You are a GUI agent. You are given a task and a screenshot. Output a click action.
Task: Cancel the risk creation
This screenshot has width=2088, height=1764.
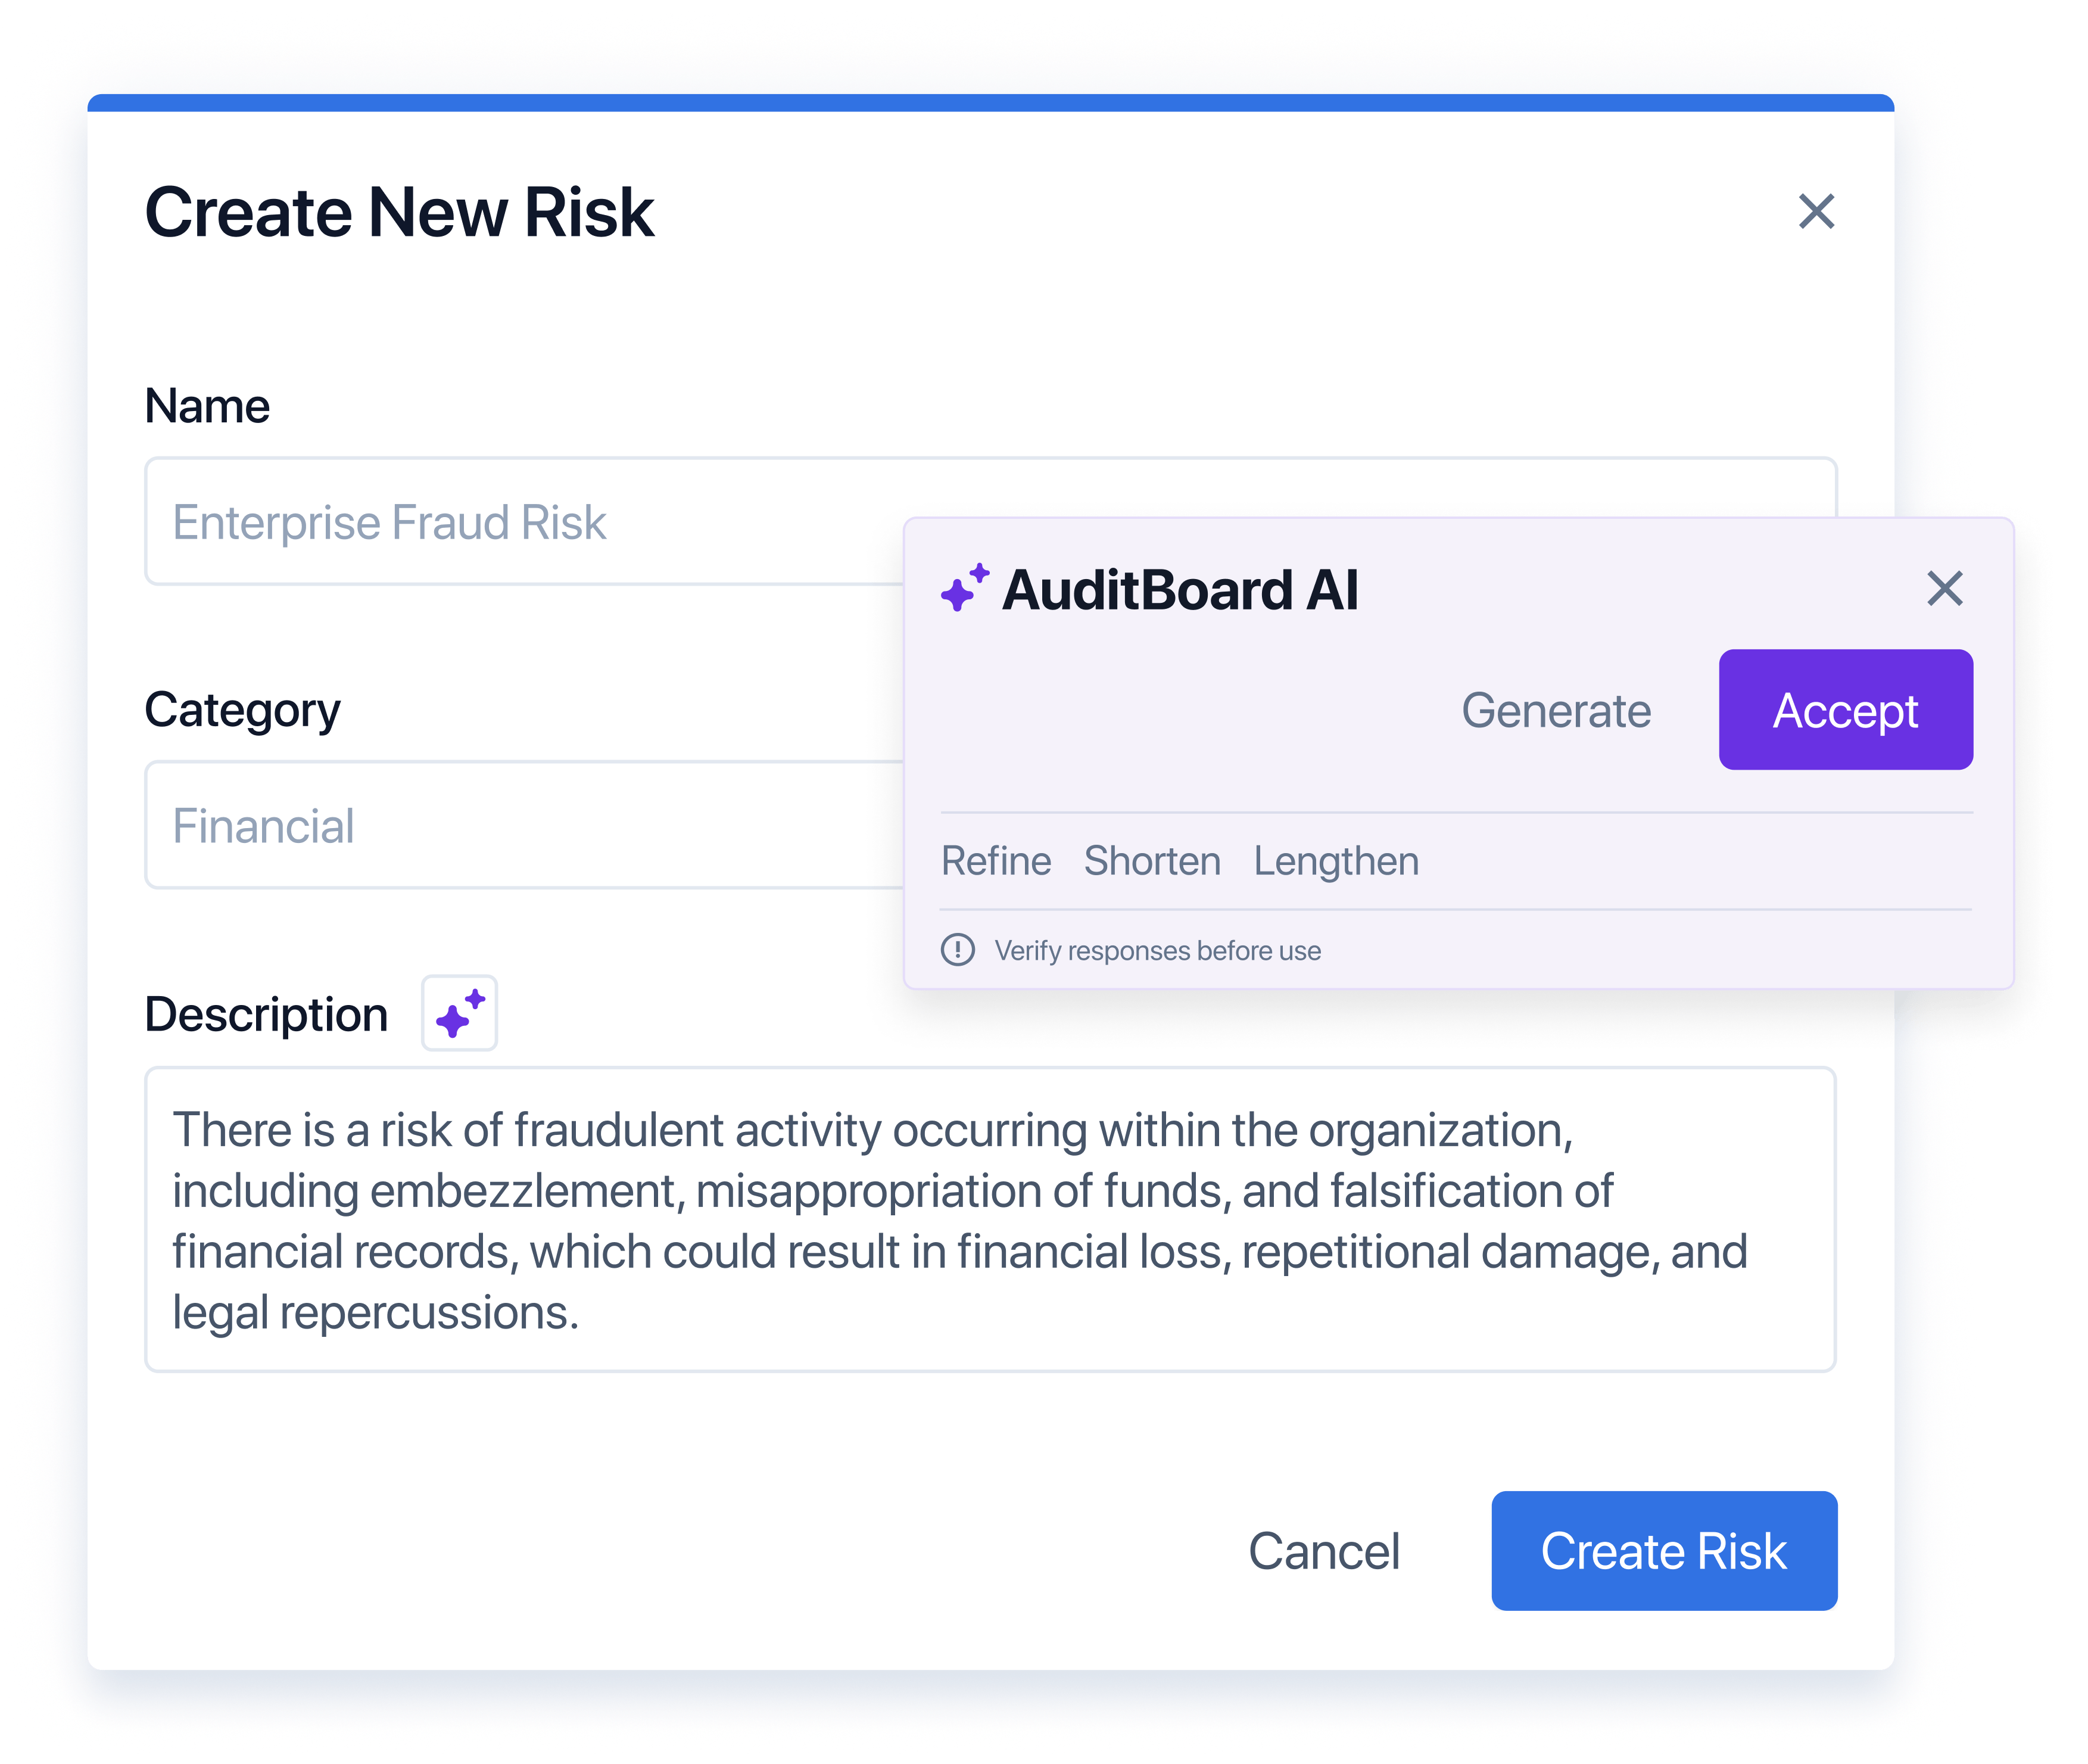click(x=1323, y=1551)
